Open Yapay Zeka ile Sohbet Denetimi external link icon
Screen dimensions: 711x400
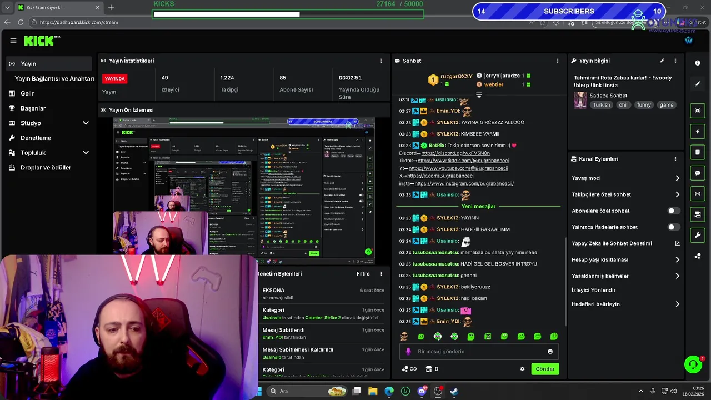[x=677, y=243]
